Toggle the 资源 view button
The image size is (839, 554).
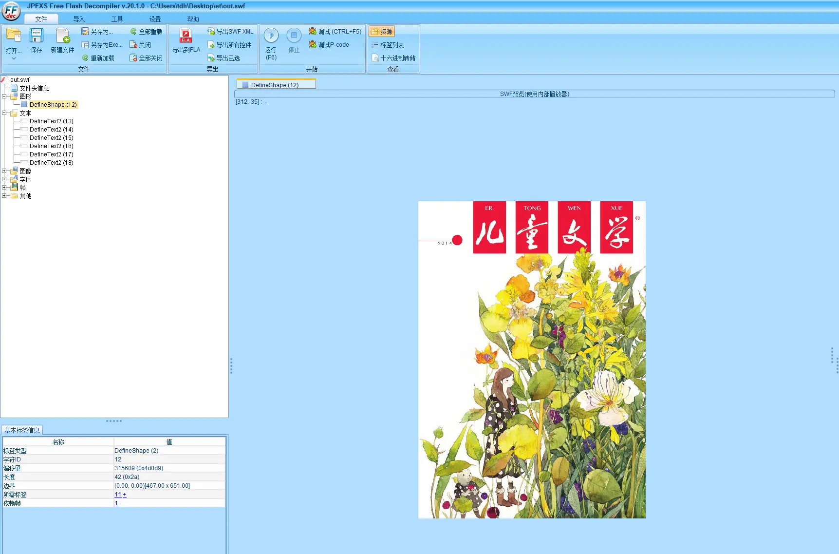(x=382, y=32)
